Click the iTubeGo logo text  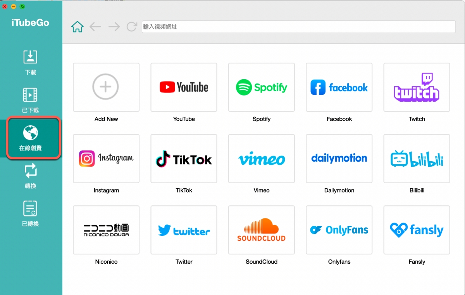[x=30, y=23]
